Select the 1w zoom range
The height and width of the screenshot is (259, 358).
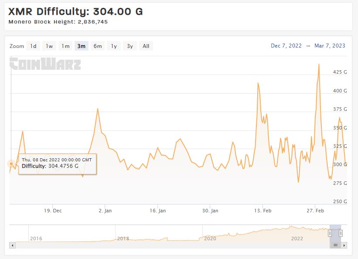click(49, 46)
